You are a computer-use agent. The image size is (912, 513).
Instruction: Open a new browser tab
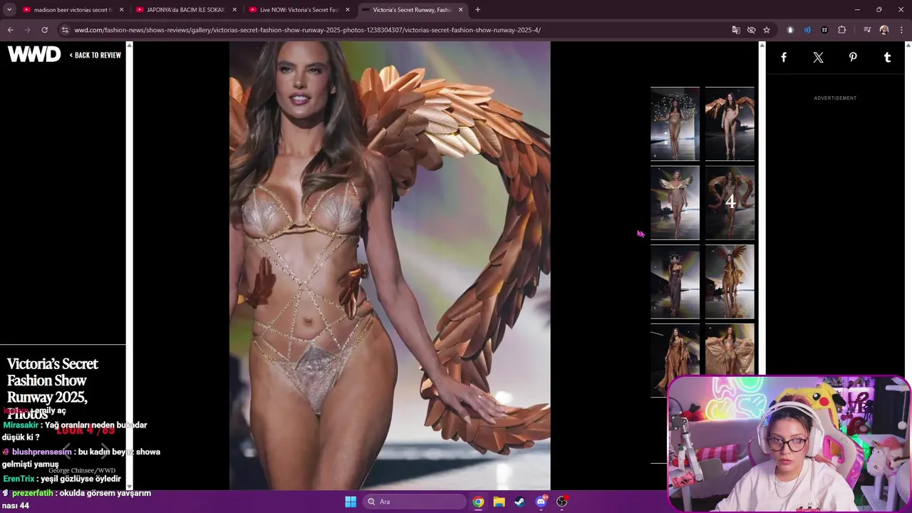(x=477, y=10)
